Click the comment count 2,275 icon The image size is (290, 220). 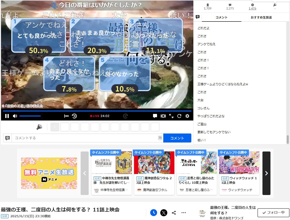230,5
